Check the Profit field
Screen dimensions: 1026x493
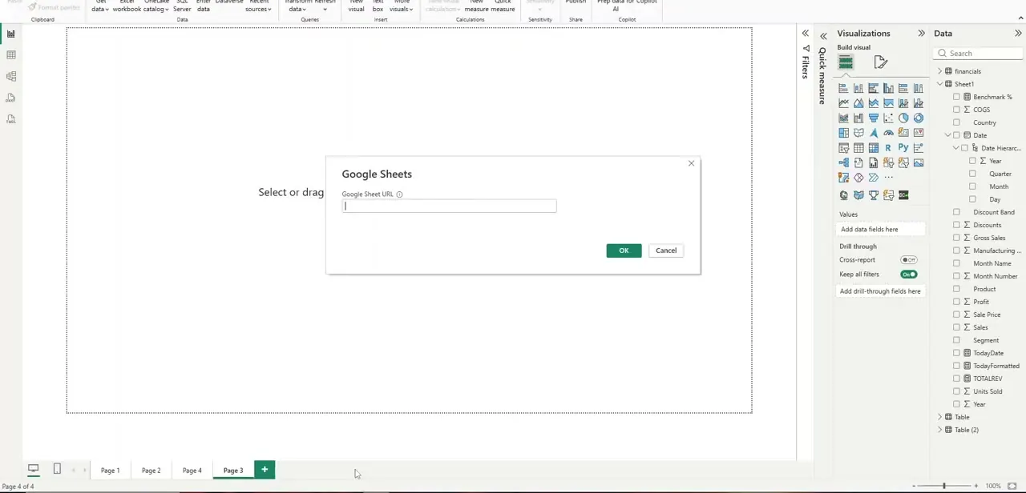click(x=956, y=302)
